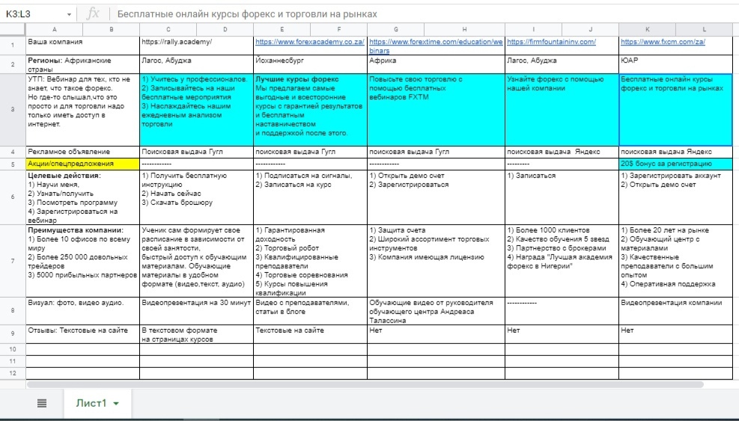Select the cell 'Лучшие курсы форекс'
The height and width of the screenshot is (421, 739).
310,110
